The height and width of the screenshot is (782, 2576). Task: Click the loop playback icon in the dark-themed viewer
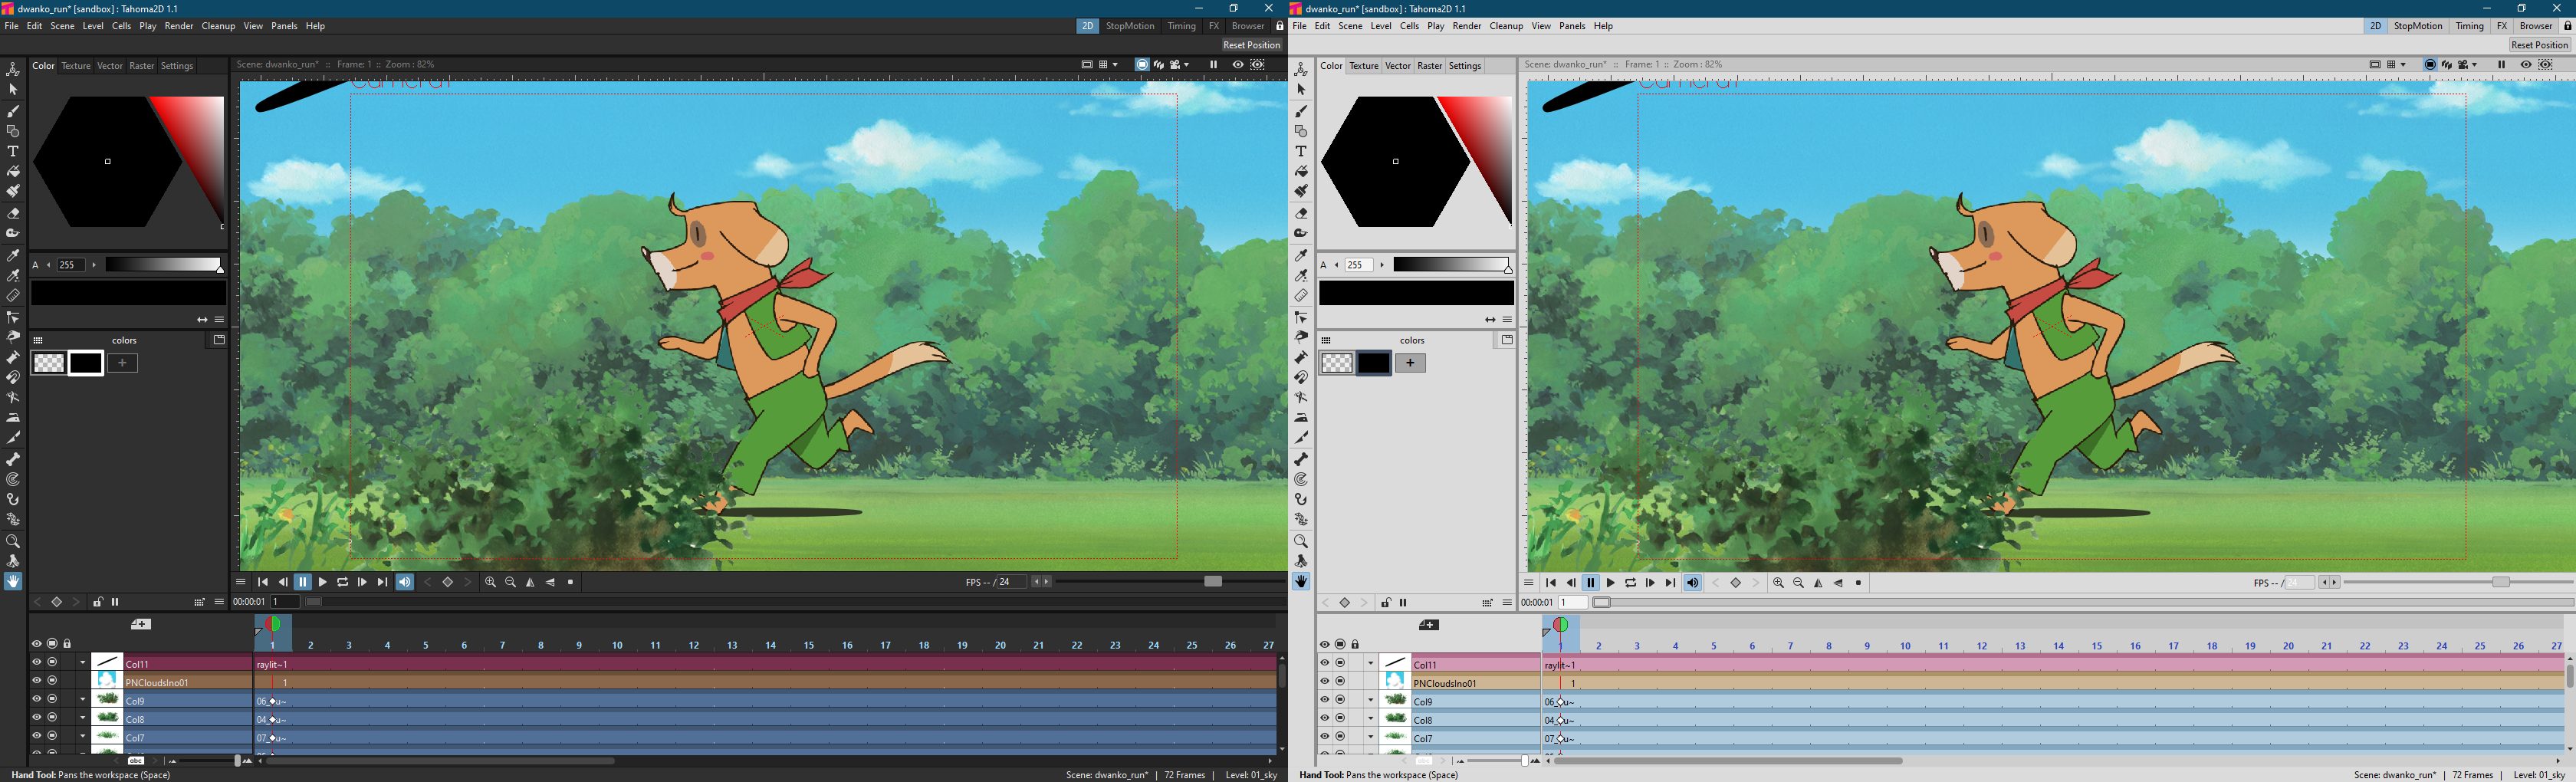point(343,582)
